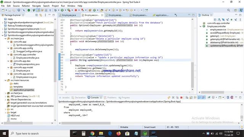Click the console horizontal scrollbar thumb

tap(86, 123)
